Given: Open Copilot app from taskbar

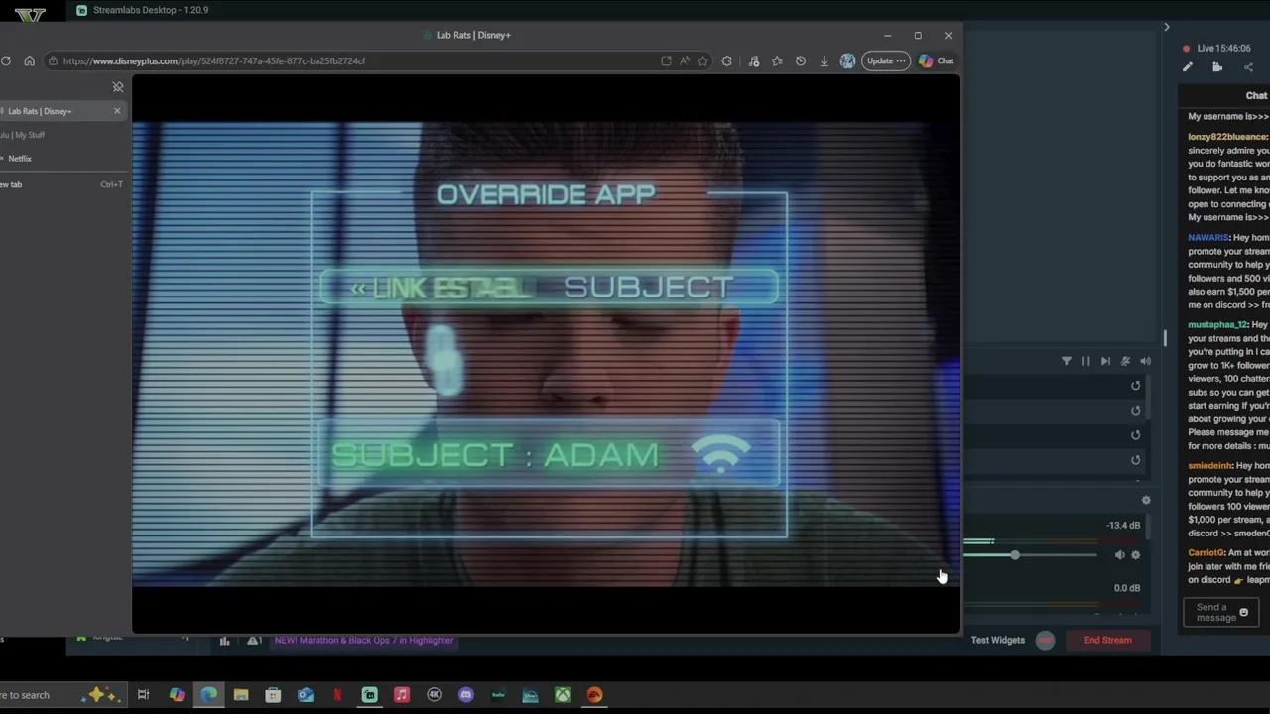Looking at the screenshot, I should coord(177,695).
